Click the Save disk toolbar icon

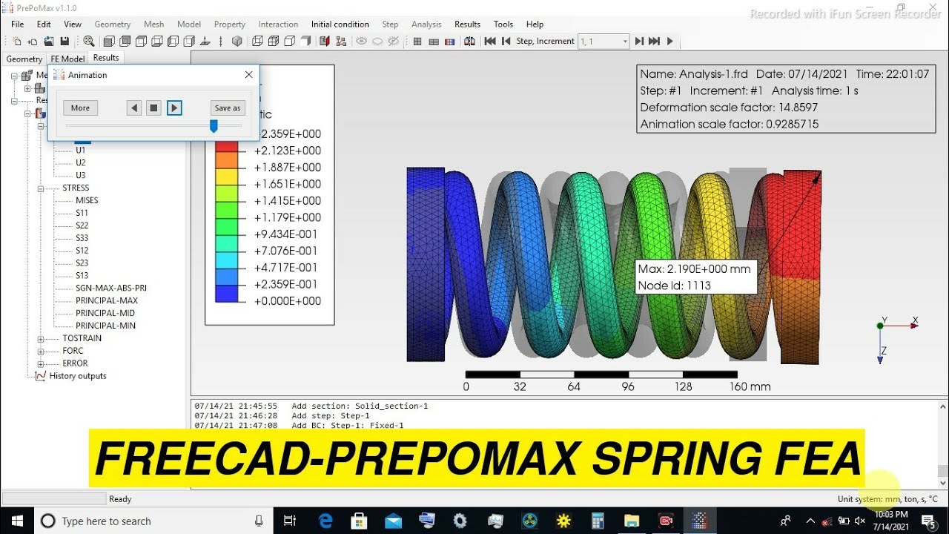click(65, 42)
